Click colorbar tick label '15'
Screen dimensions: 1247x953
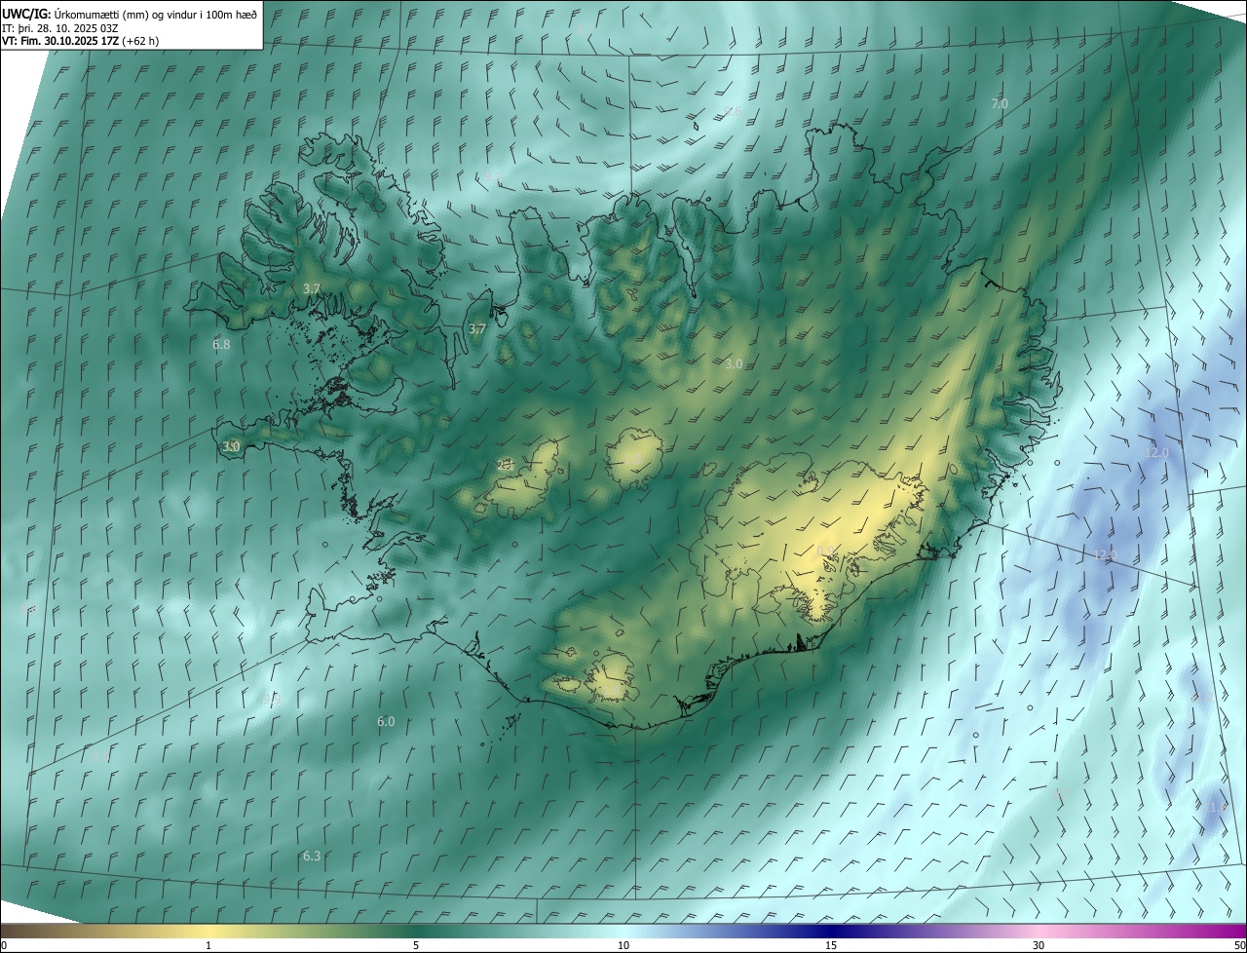(x=831, y=946)
